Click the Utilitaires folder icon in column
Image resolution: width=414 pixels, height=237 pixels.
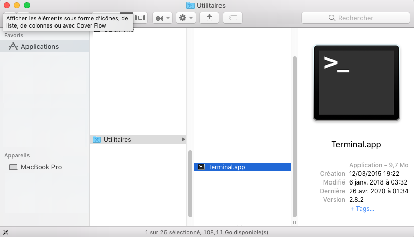97,139
